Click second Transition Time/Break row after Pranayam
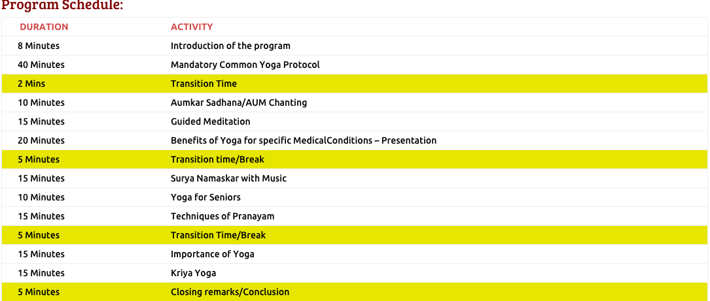710x301 pixels. (355, 236)
